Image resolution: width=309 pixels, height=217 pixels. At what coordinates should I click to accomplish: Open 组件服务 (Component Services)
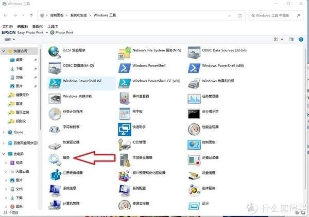point(202,190)
